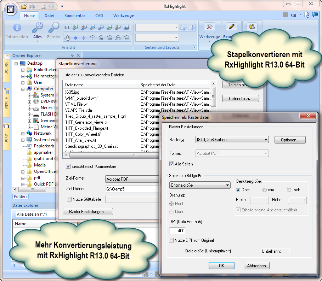Expand the Netzwerk tree node
The image size is (322, 281).
[23, 133]
